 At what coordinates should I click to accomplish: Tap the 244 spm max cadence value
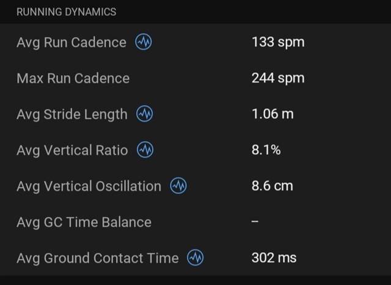[x=277, y=78]
